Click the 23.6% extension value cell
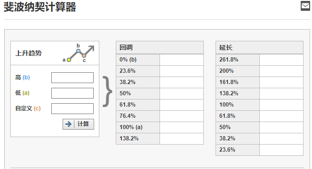Image resolution: width=312 pixels, height=169 pixels. point(281,150)
